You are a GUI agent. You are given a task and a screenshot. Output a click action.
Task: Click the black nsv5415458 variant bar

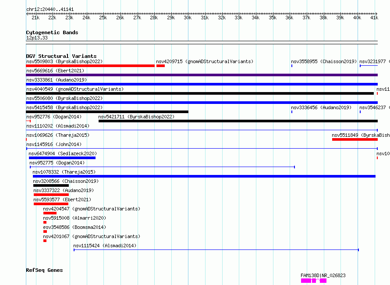pos(107,112)
